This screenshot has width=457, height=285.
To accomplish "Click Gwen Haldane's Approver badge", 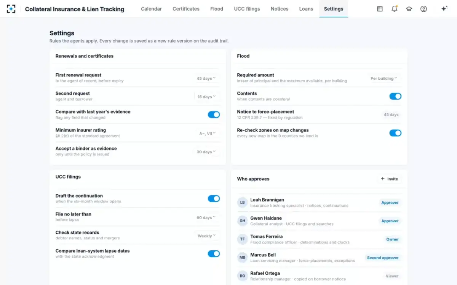I will pyautogui.click(x=390, y=221).
